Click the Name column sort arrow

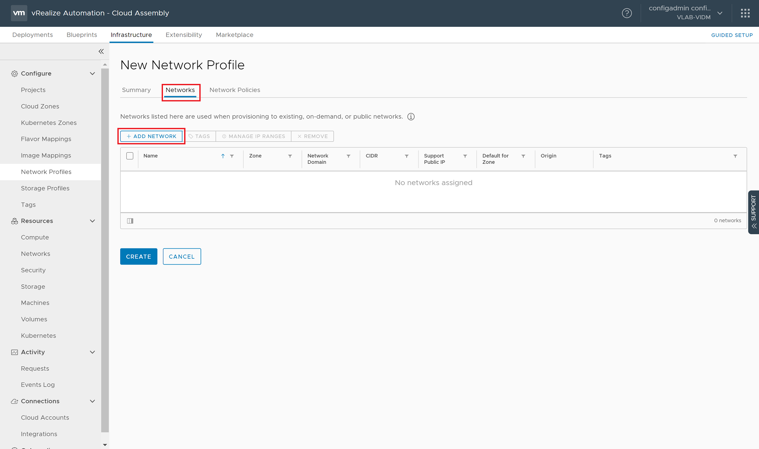coord(223,156)
